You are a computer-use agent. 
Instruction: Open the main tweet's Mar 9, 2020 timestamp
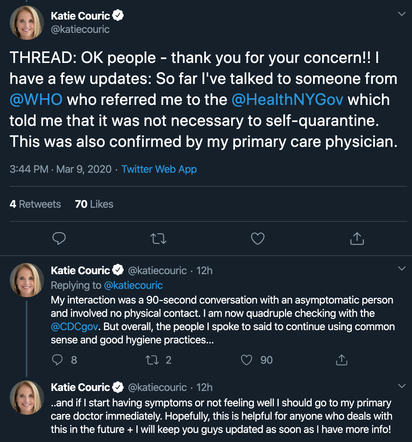[x=84, y=169]
